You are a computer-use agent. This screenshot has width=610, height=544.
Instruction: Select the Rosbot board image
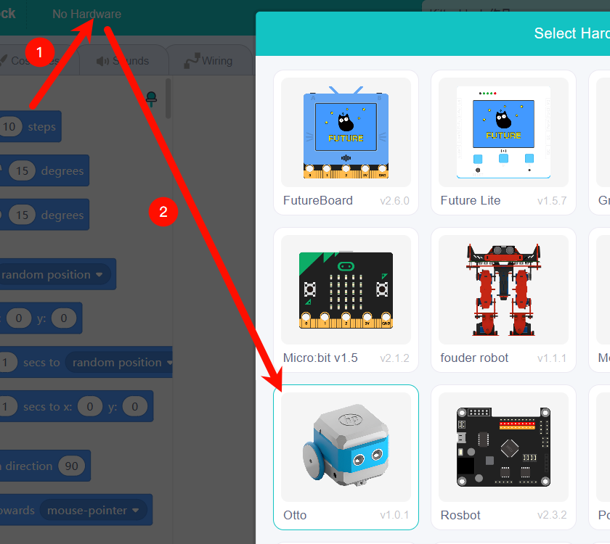[503, 446]
